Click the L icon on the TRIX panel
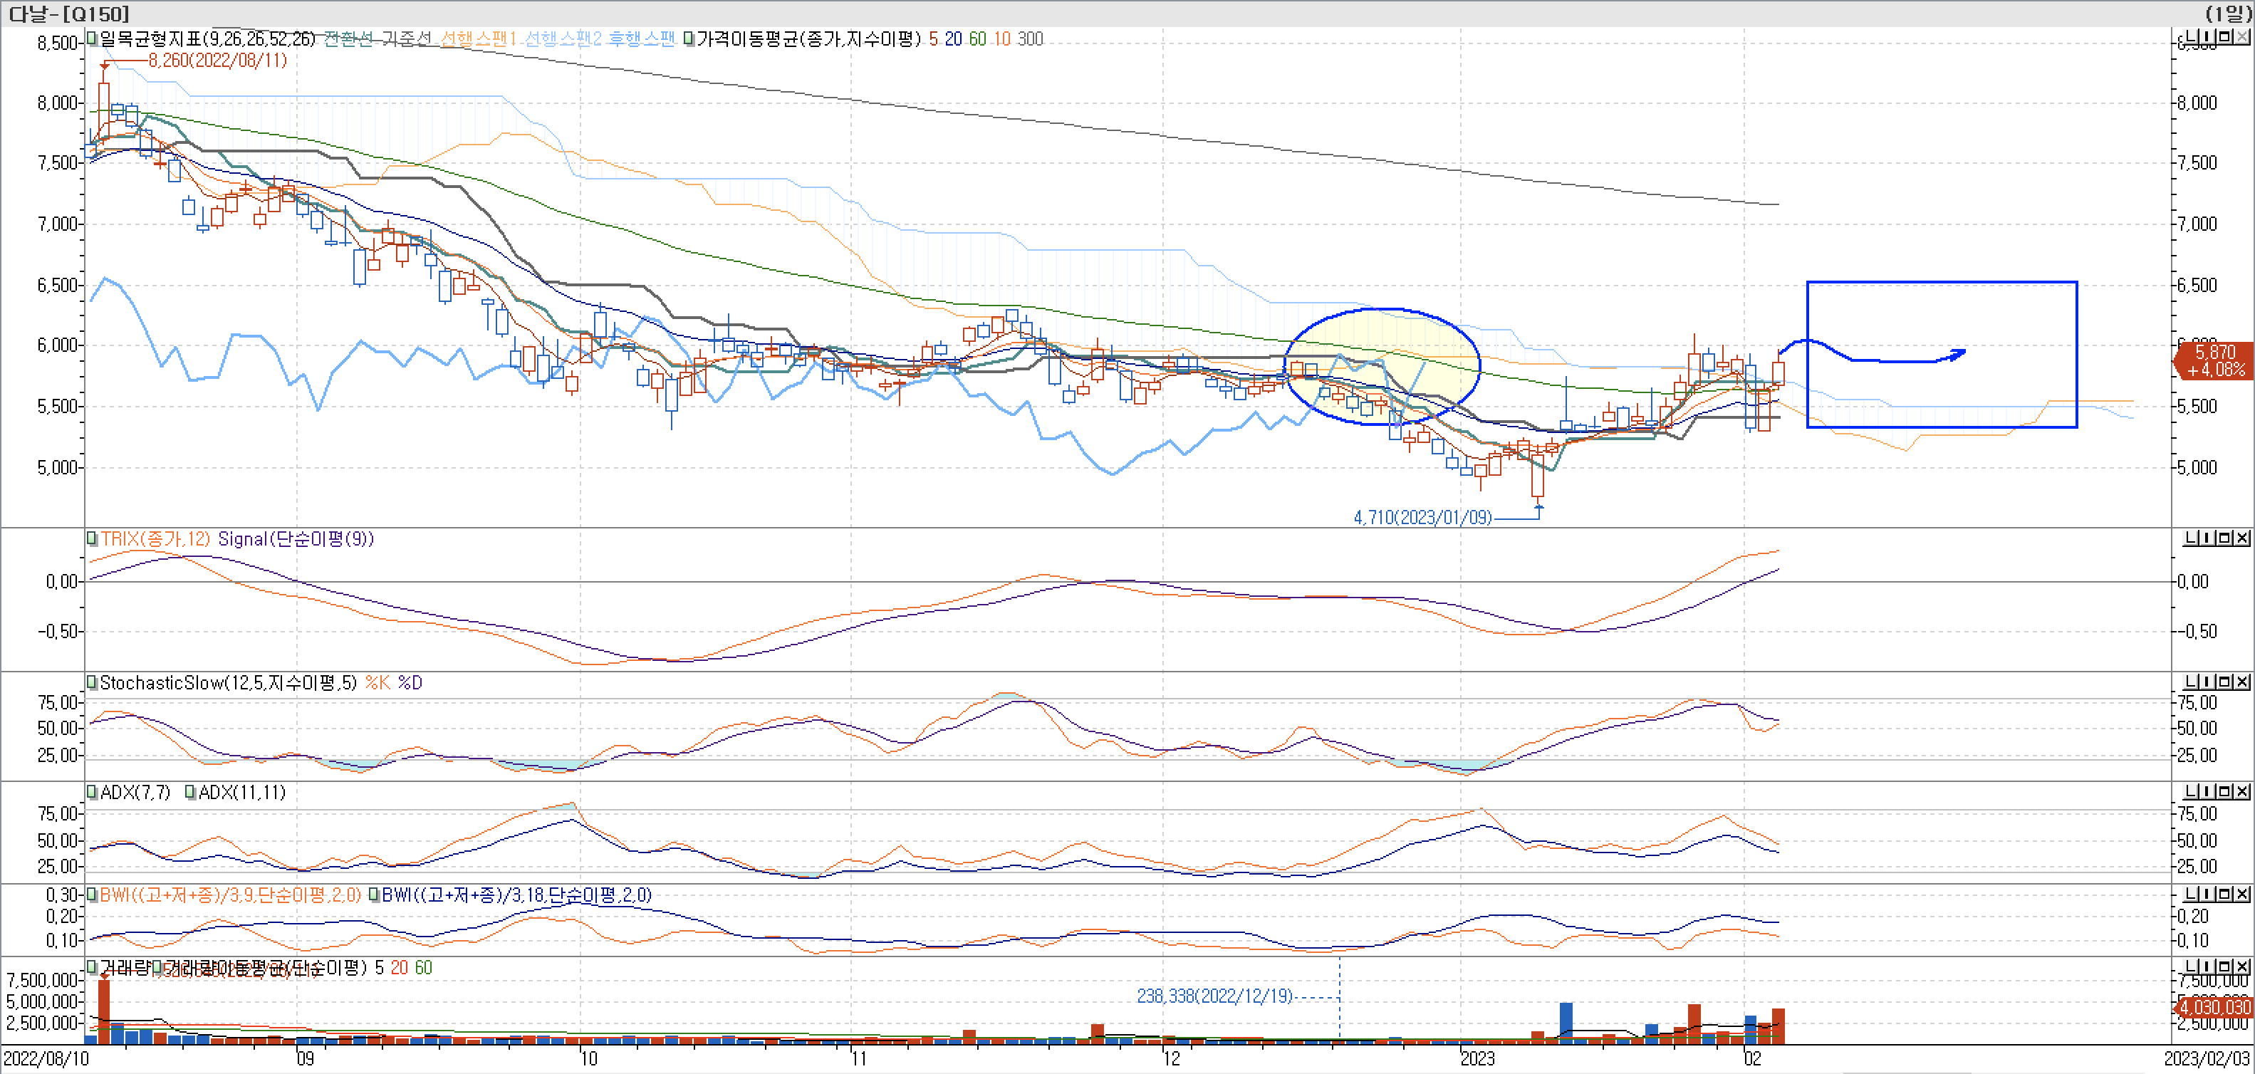 pyautogui.click(x=2191, y=538)
